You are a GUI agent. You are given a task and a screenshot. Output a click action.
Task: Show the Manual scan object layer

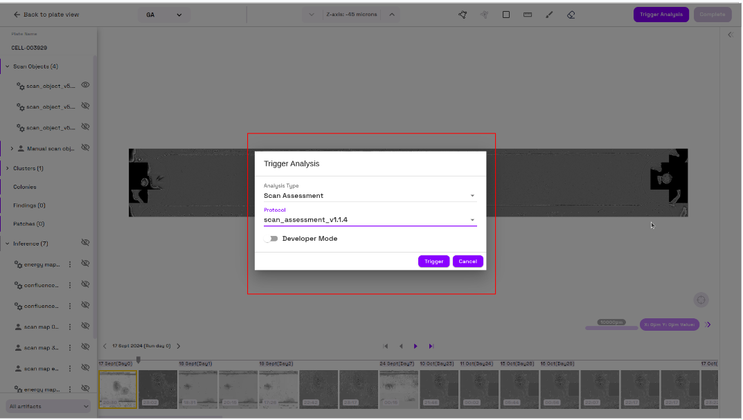point(86,148)
